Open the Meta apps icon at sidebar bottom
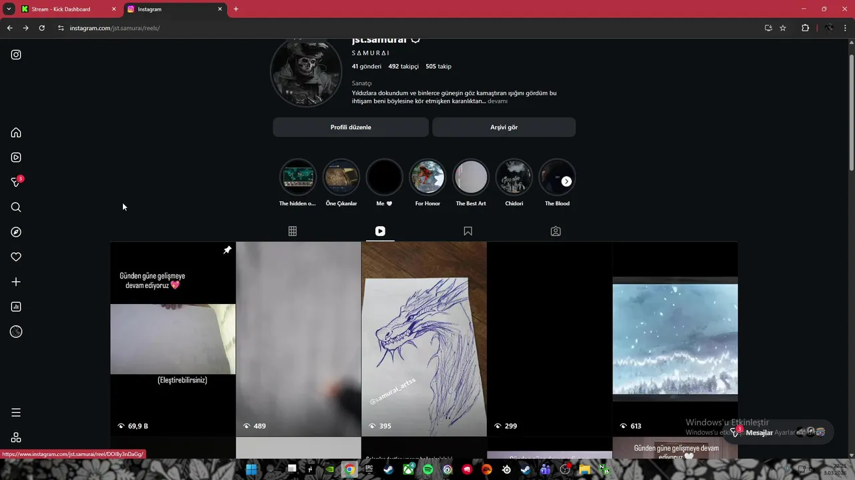The height and width of the screenshot is (480, 855). click(16, 437)
